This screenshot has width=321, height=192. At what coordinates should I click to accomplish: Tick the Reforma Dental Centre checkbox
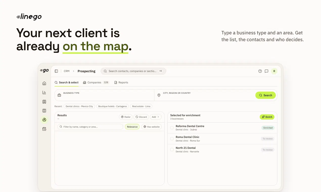pyautogui.click(x=172, y=128)
